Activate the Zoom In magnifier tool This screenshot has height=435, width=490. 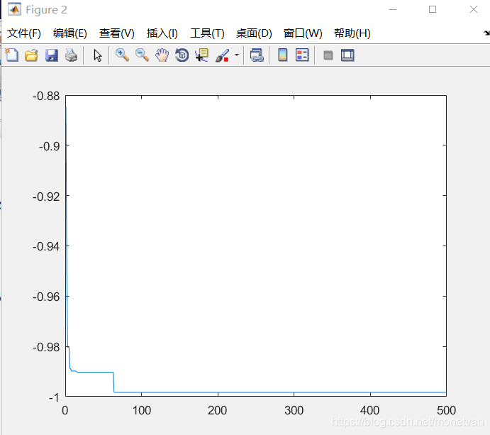[122, 55]
